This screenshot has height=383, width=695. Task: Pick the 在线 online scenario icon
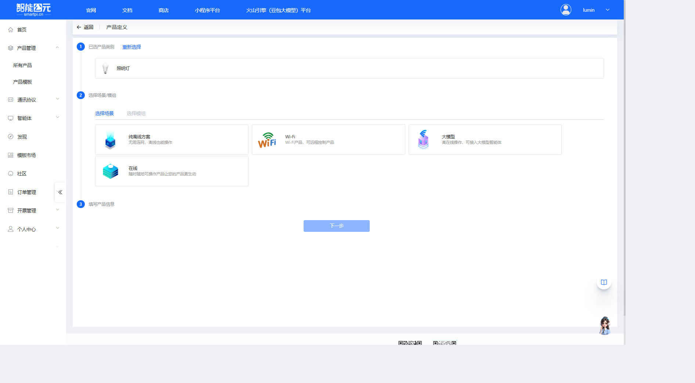(110, 171)
